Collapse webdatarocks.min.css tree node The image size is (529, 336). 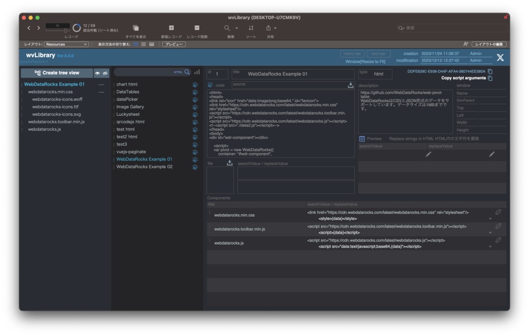coord(101,92)
